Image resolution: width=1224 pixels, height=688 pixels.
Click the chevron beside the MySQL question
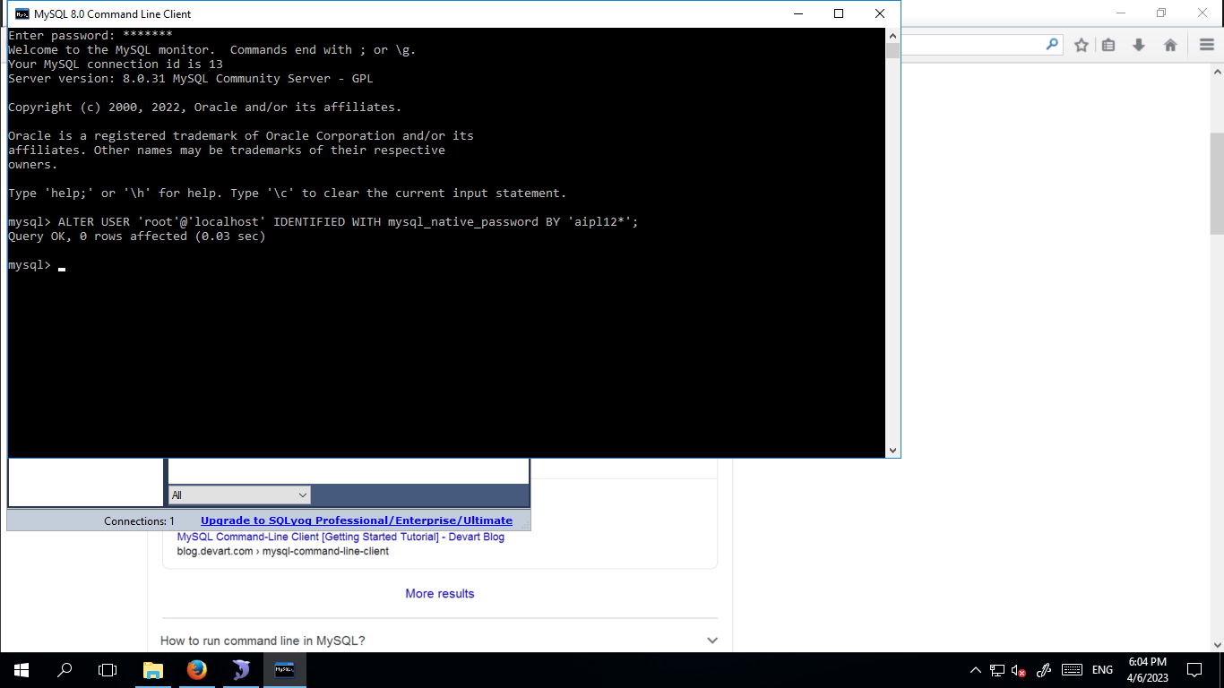(712, 641)
